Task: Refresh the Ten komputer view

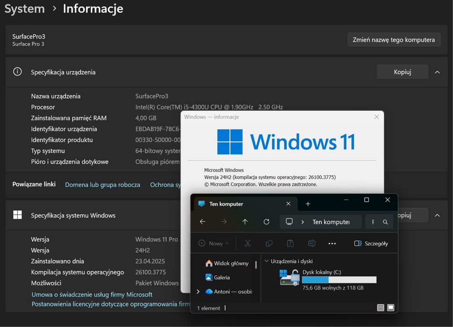Action: (266, 222)
